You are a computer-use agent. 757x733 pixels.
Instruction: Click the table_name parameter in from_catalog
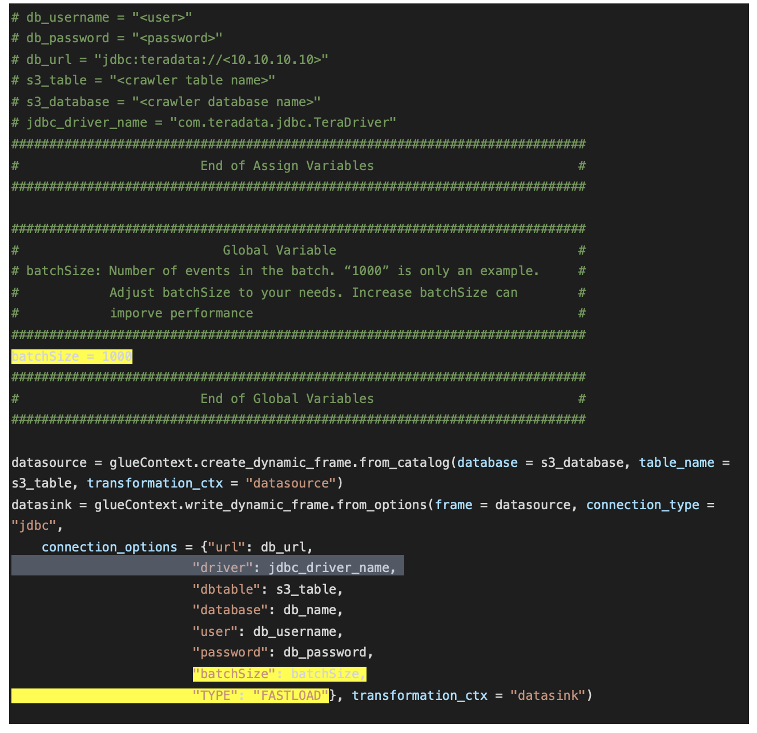[677, 463]
